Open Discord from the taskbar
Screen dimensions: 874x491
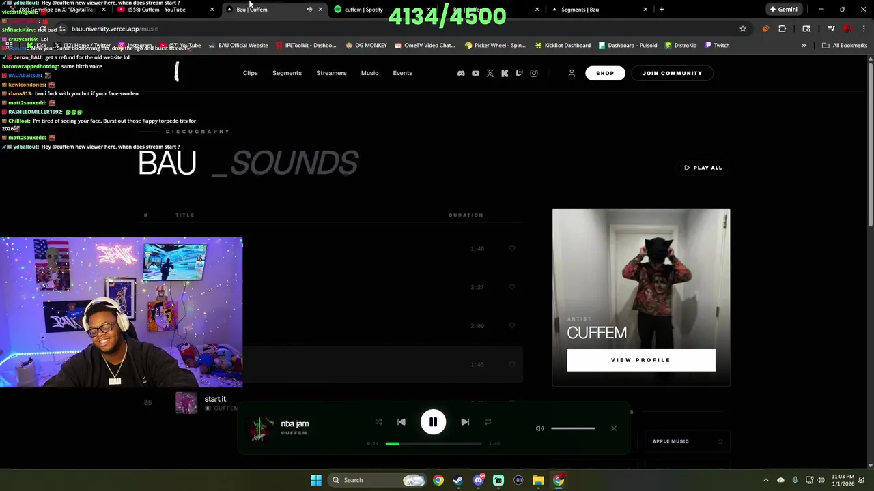(x=479, y=480)
